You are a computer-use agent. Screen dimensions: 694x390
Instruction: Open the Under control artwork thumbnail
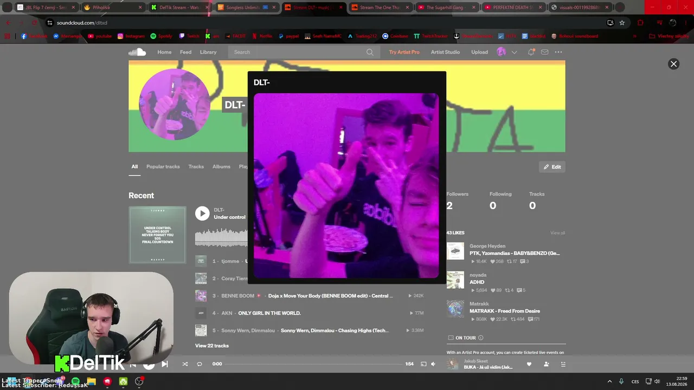[157, 235]
